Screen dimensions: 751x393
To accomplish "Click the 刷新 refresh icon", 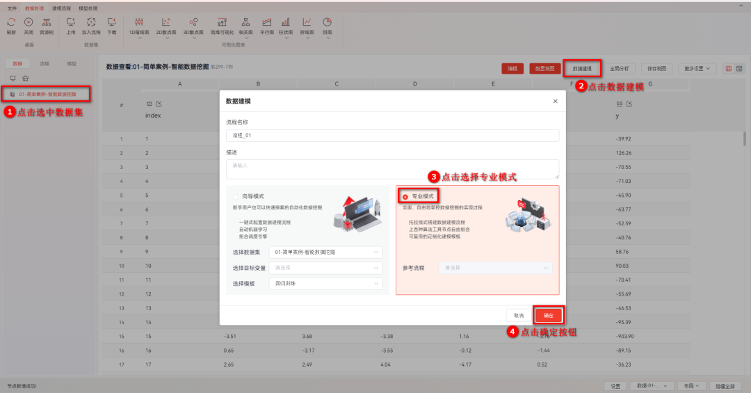I will [x=12, y=22].
